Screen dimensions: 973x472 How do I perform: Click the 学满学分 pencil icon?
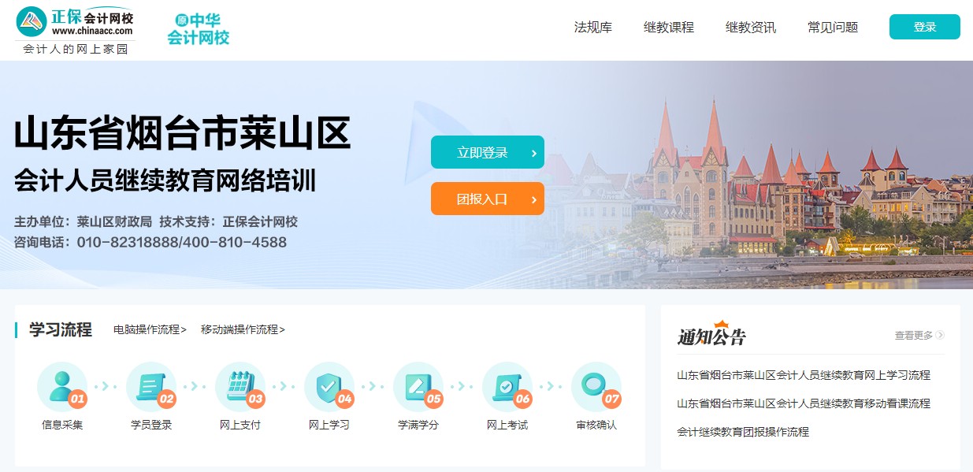418,387
